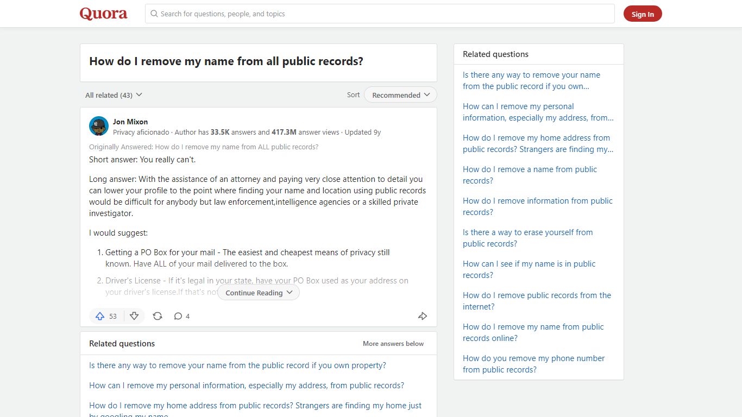Open 'Is there a way to erase yourself' link
This screenshot has height=417, width=742.
click(528, 238)
